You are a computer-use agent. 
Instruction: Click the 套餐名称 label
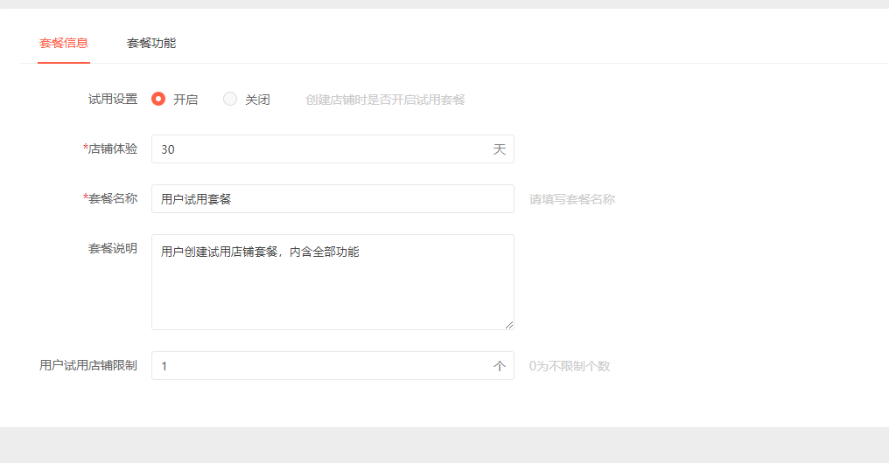[x=110, y=198]
